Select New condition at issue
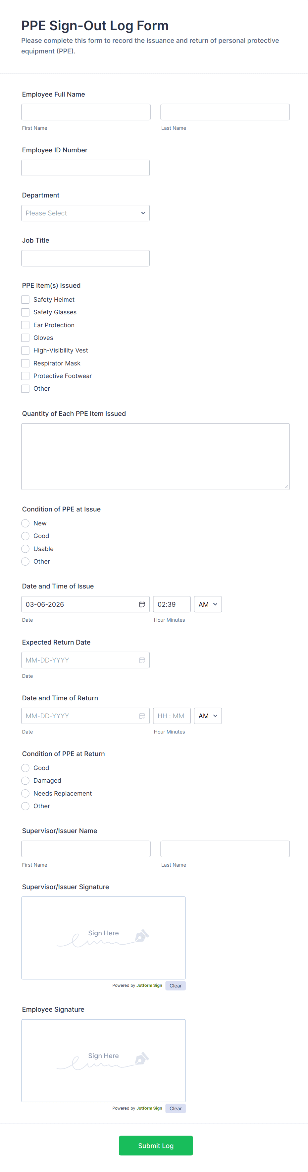Screen dimensions: 308x1172 click(x=26, y=523)
